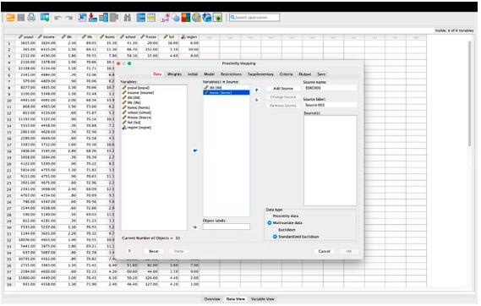Viewport: 481px width, 306px height.
Task: Click the Reset button
Action: tap(154, 251)
